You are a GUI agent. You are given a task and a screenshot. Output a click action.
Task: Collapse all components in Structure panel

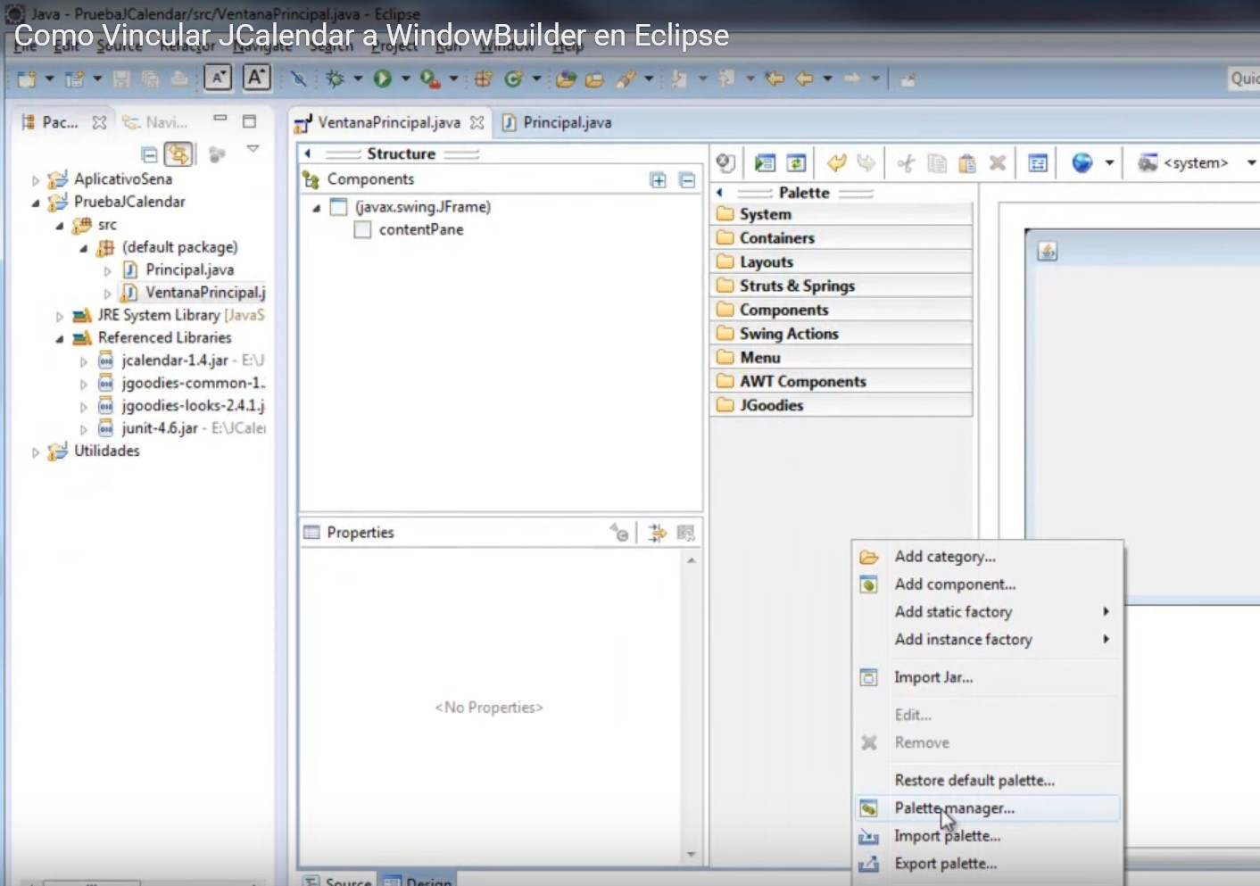pyautogui.click(x=687, y=179)
